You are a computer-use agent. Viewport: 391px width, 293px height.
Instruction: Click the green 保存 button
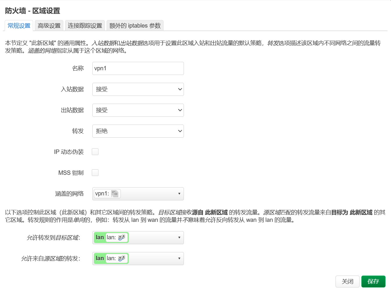(373, 281)
